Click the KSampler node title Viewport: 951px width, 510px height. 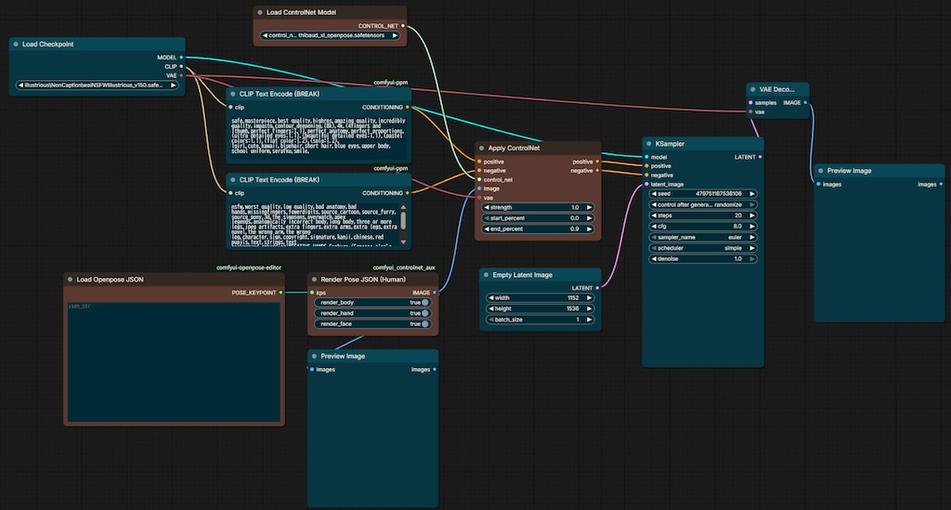click(670, 144)
